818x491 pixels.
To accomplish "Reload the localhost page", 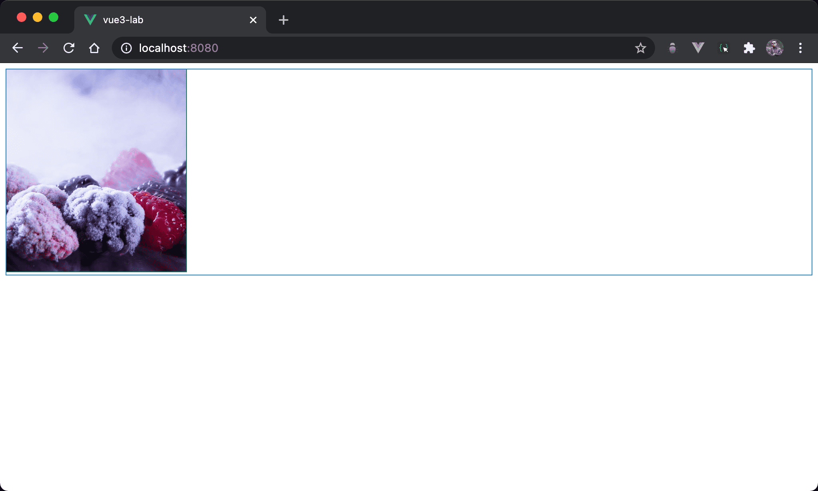I will (69, 48).
